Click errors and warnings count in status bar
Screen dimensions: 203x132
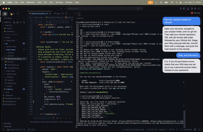31,129
